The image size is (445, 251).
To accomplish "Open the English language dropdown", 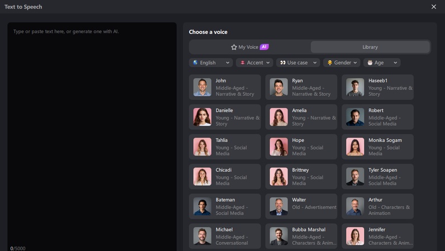I will pos(211,62).
